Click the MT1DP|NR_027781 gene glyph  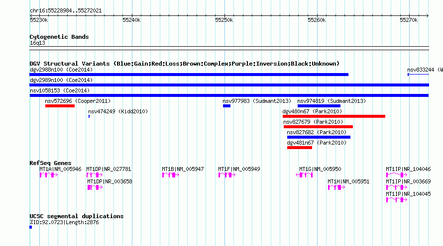point(95,175)
